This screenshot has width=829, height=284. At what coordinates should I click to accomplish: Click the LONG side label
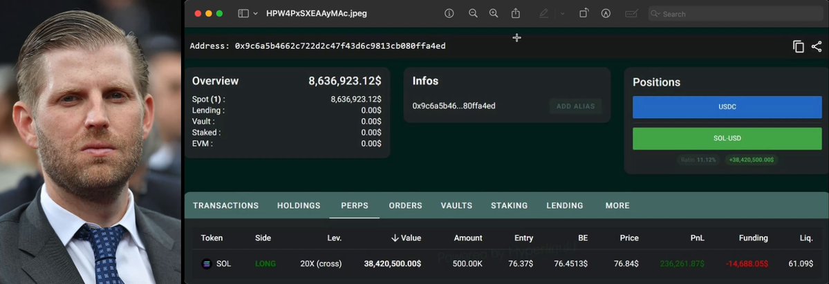[266, 263]
